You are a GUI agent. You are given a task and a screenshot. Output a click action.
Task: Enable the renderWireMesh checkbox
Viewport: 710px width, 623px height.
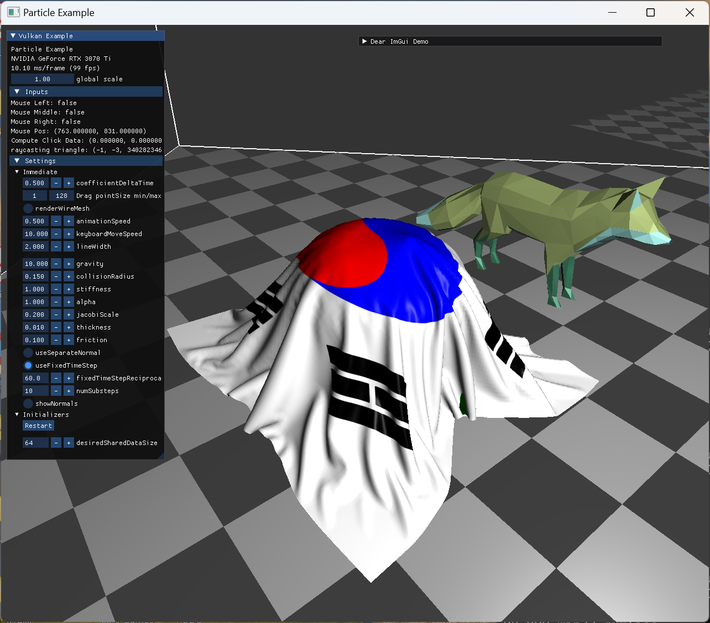[x=28, y=208]
